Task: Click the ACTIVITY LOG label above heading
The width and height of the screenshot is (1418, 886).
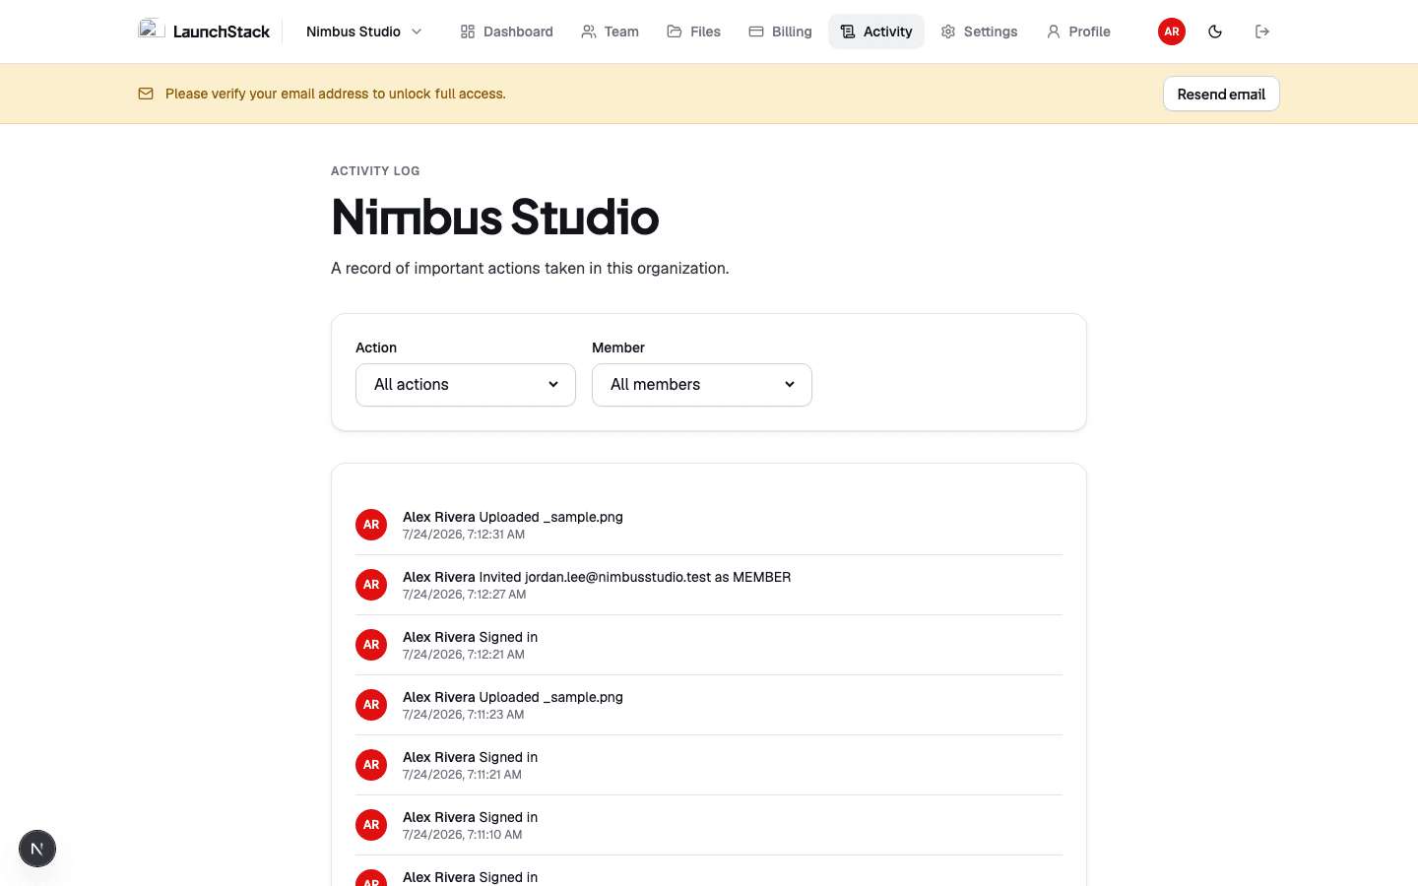Action: click(x=375, y=171)
